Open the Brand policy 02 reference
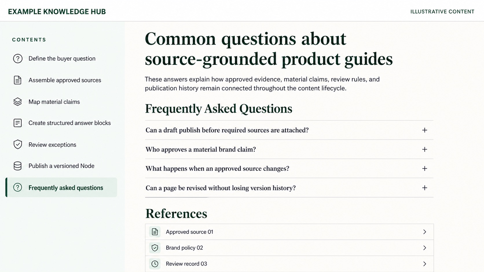Viewport: 484px width, 272px height. click(289, 248)
